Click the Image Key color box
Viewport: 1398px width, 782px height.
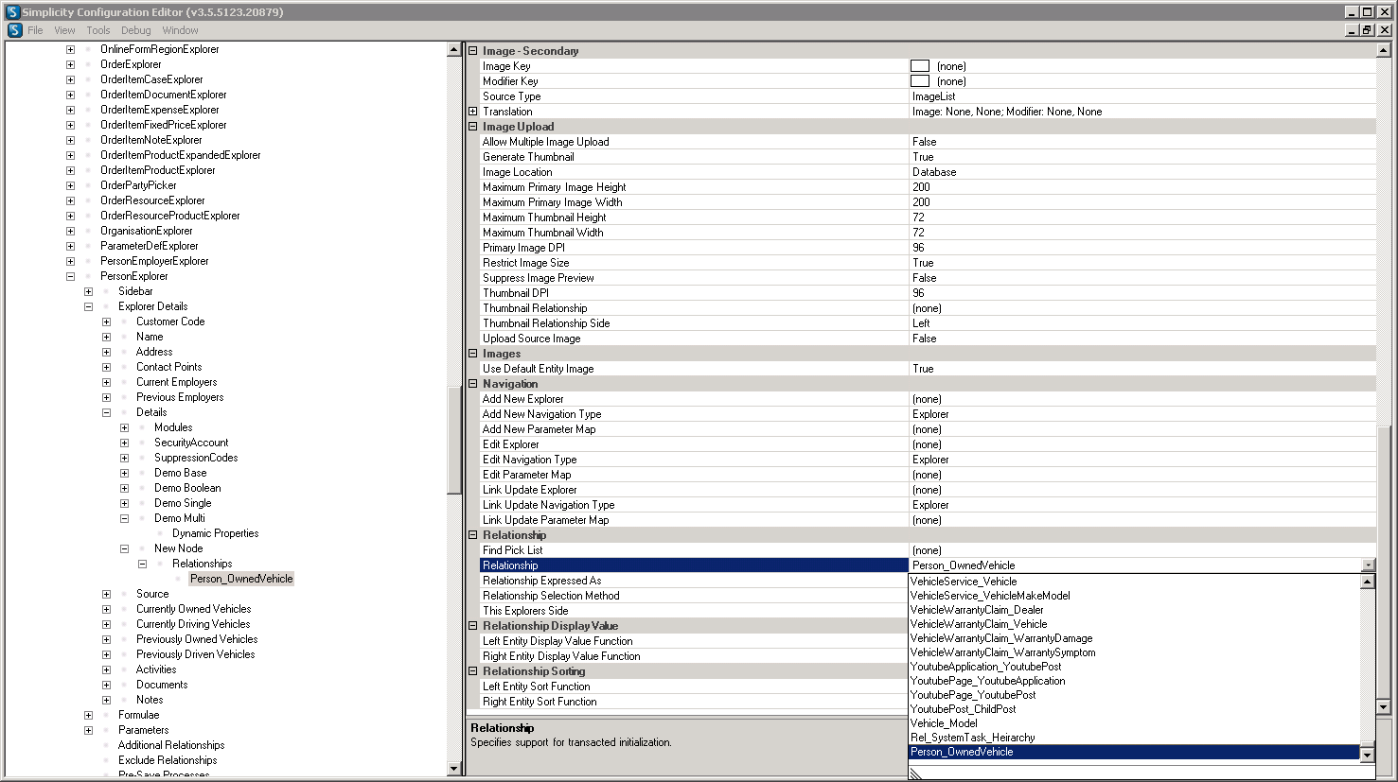pyautogui.click(x=920, y=66)
